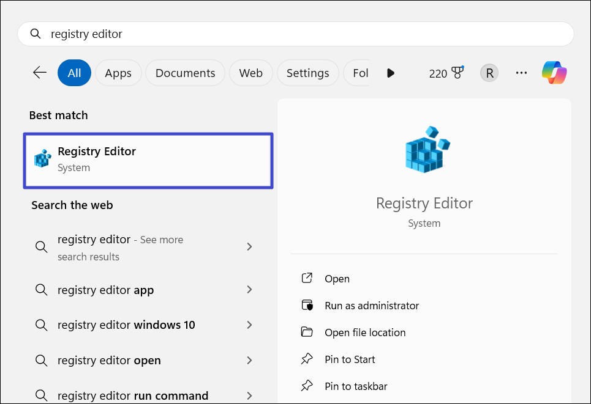Click the back arrow icon
The image size is (591, 404).
click(40, 73)
